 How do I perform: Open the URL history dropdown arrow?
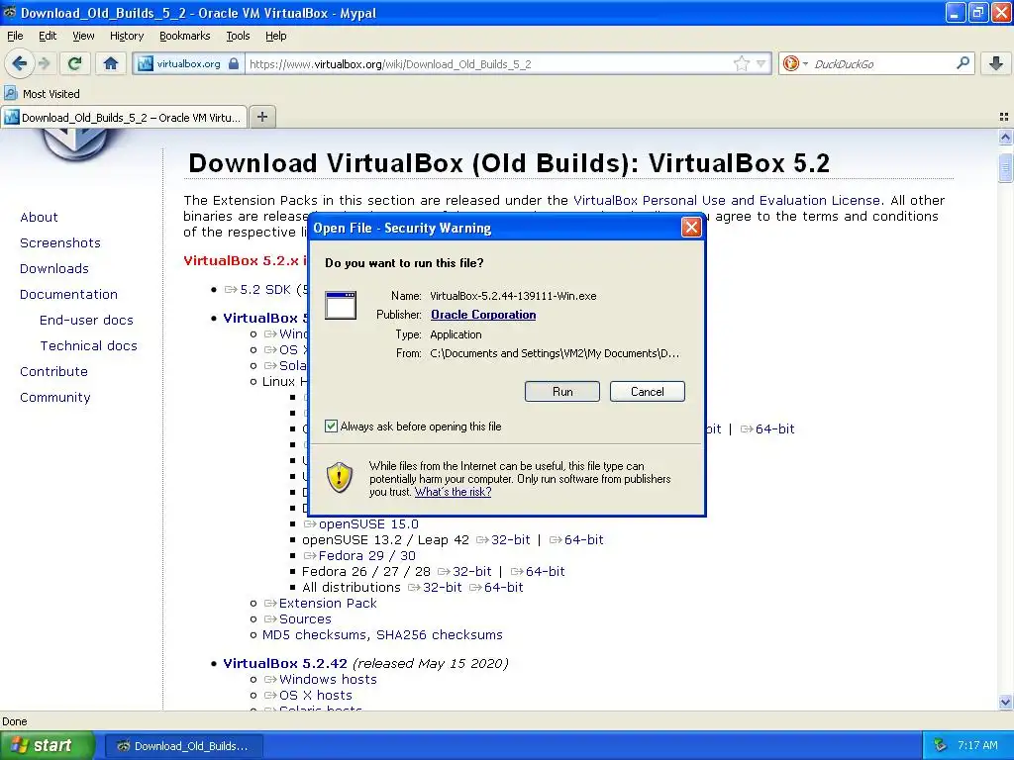tap(761, 64)
